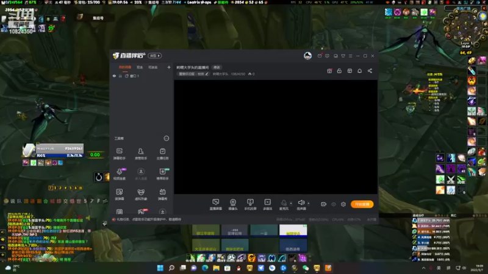The image size is (488, 274).
Task: Open the 弹幕助手 danmaku assistant tool
Action: (119, 154)
